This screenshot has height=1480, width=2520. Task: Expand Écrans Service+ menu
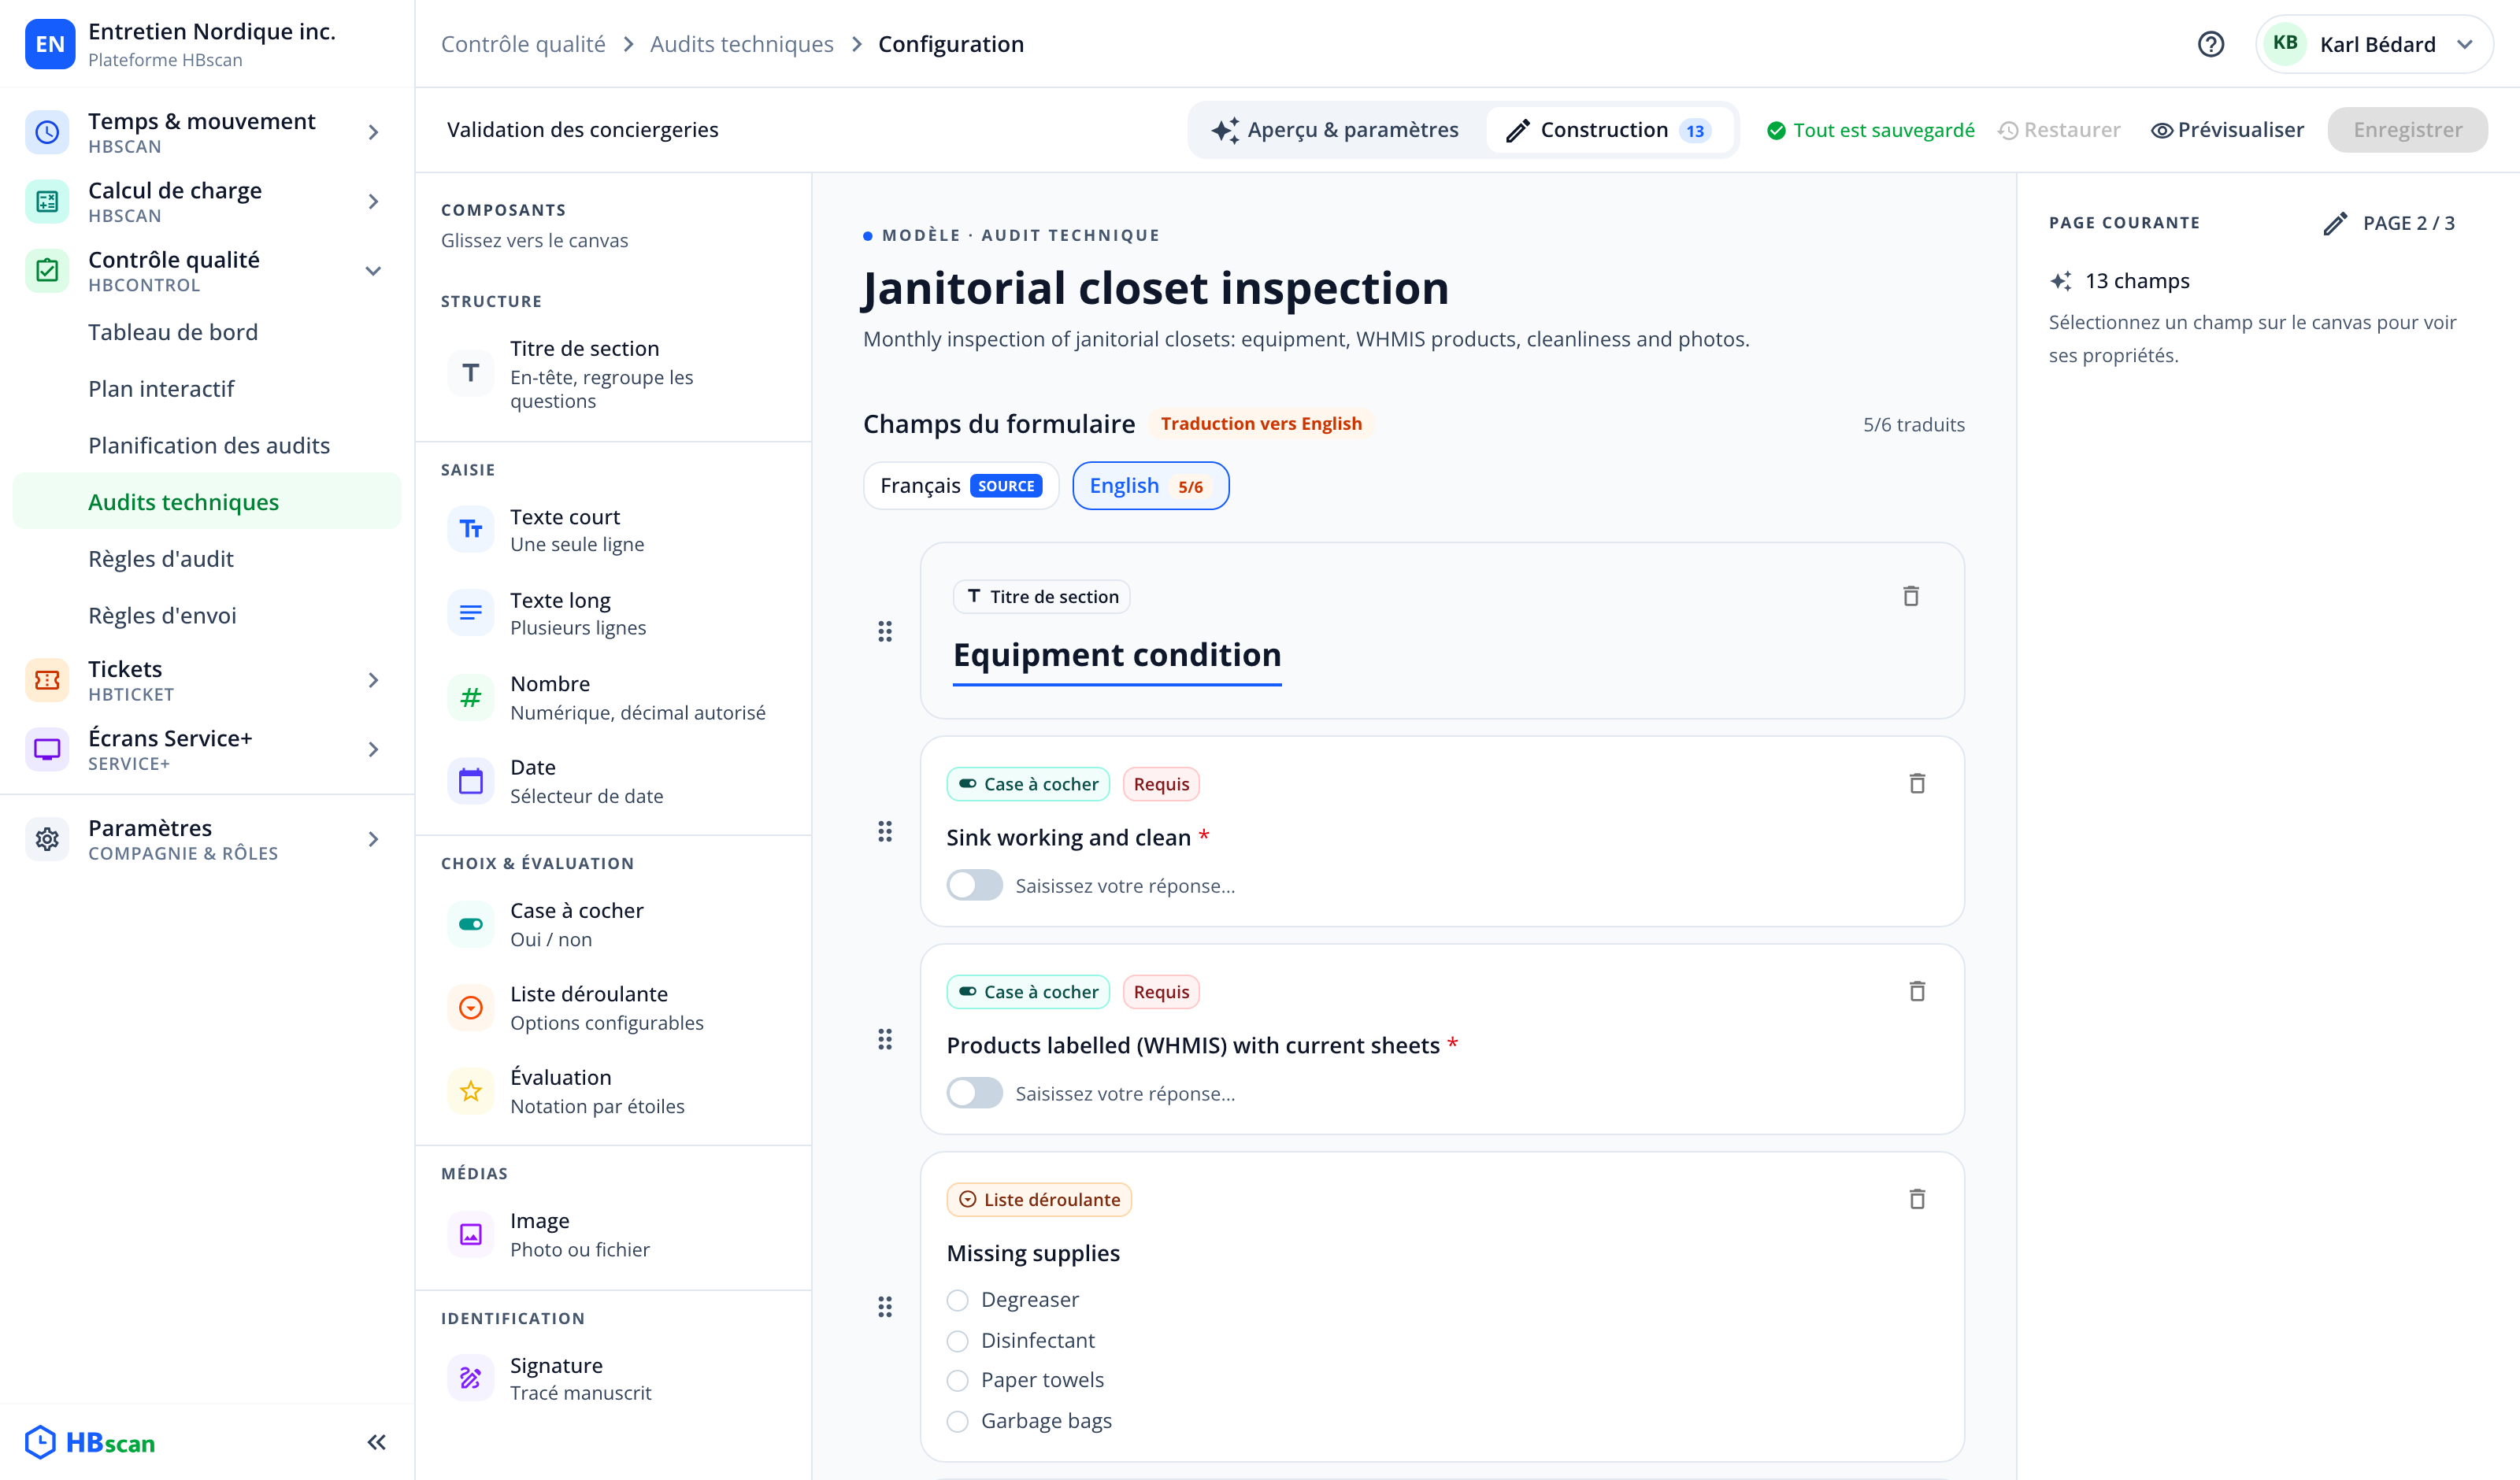207,749
